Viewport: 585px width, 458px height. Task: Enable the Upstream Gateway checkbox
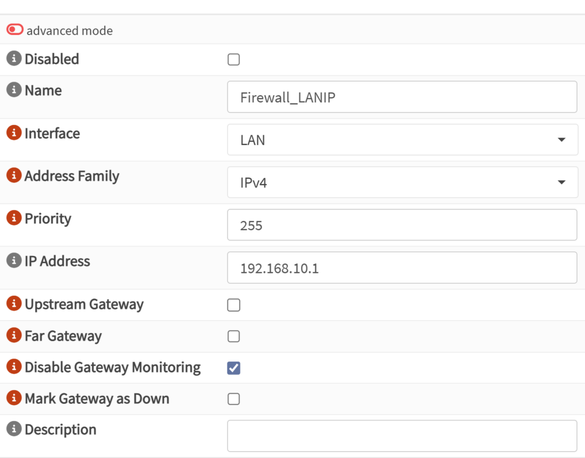tap(234, 305)
